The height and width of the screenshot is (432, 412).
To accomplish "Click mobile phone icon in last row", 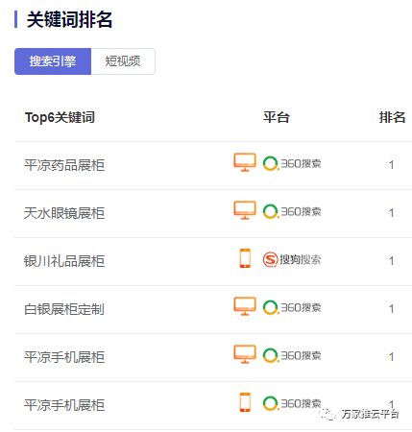I will pos(245,402).
